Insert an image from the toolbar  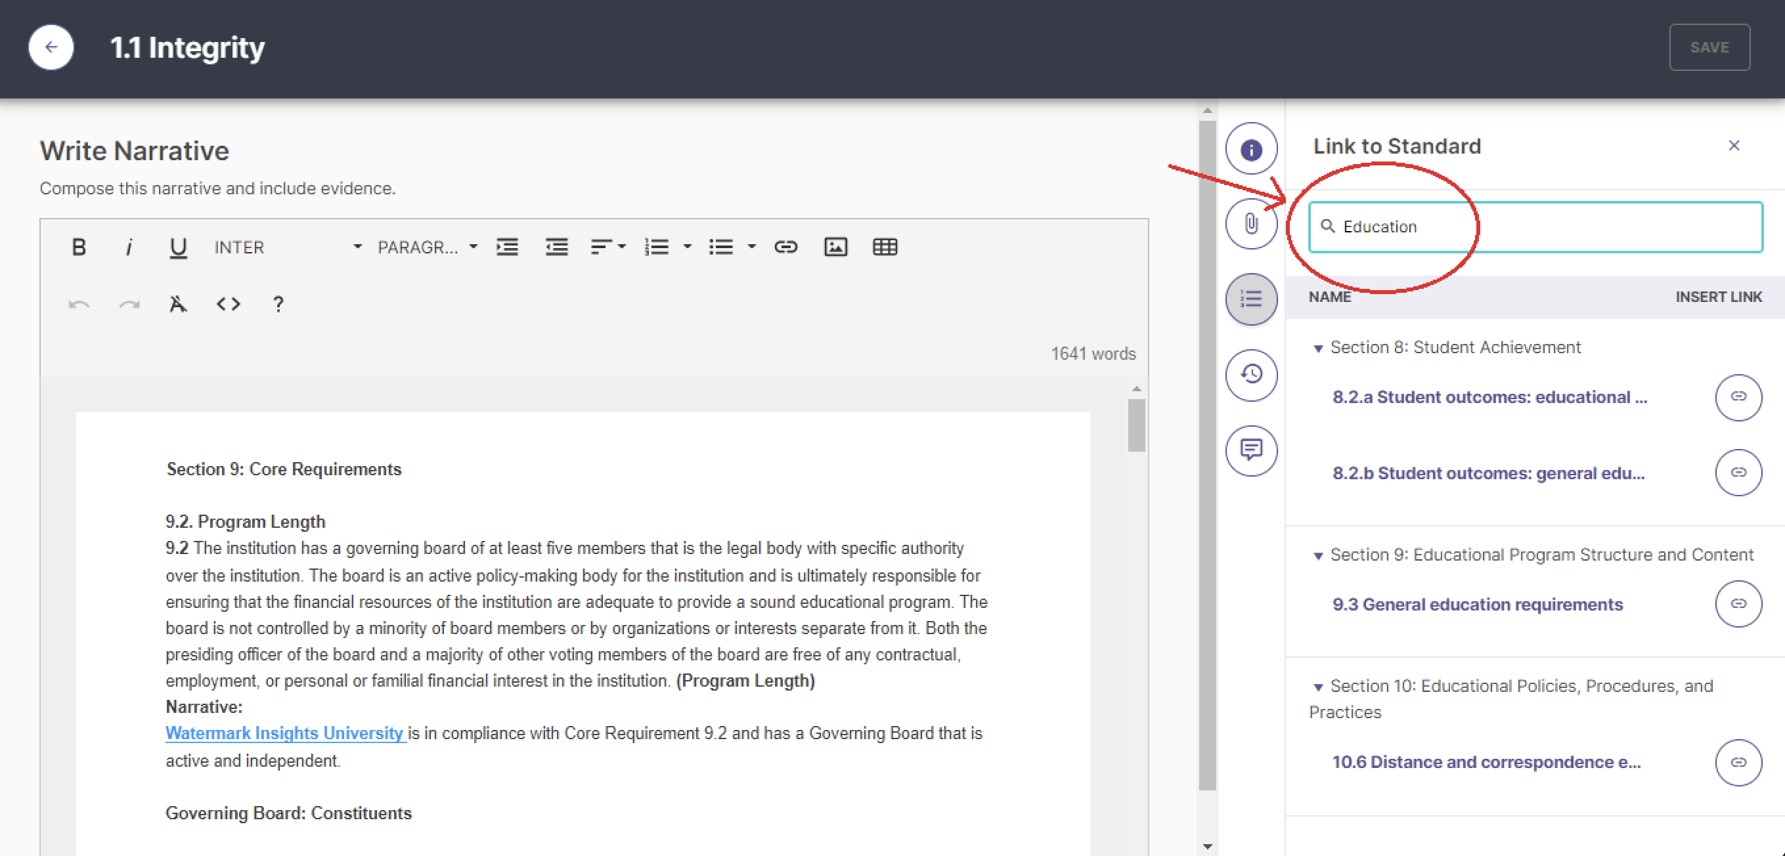click(835, 247)
